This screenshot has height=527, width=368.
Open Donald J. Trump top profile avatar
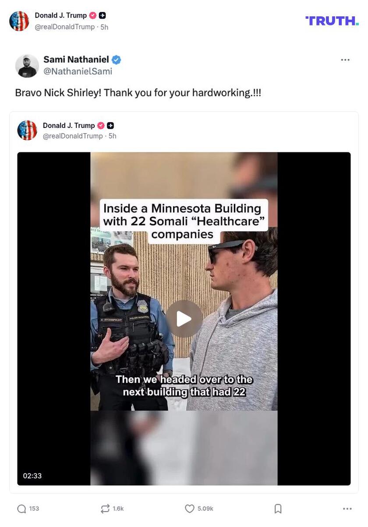[x=19, y=21]
